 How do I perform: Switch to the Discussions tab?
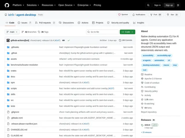click(x=66, y=23)
